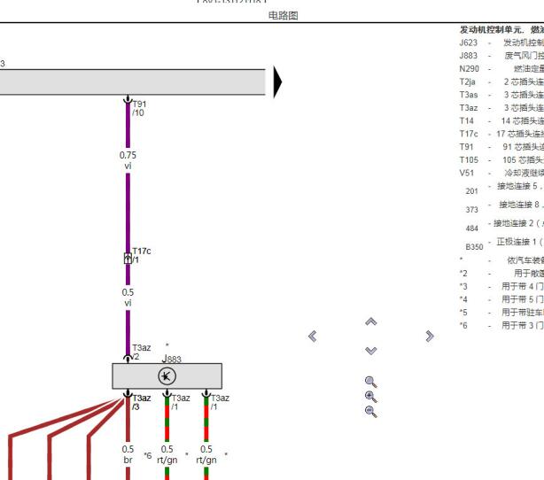Screen dimensions: 544x480
Task: Click the '373' ground connection legend row
Action: tap(504, 207)
